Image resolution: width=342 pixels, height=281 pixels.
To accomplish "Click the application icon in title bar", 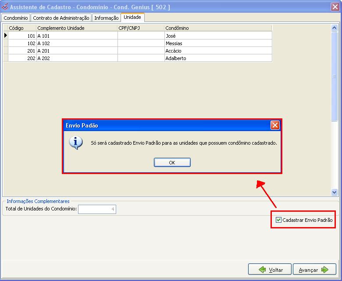I will pyautogui.click(x=5, y=7).
